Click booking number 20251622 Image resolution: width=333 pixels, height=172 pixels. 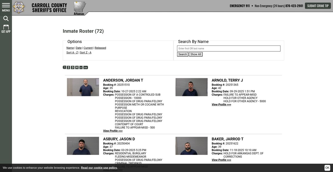232,144
